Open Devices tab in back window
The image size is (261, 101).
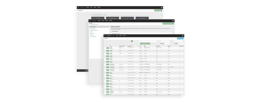click(x=88, y=7)
